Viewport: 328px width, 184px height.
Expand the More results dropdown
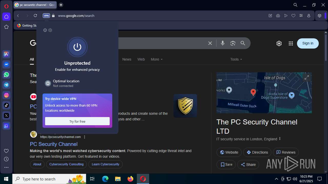click(157, 59)
